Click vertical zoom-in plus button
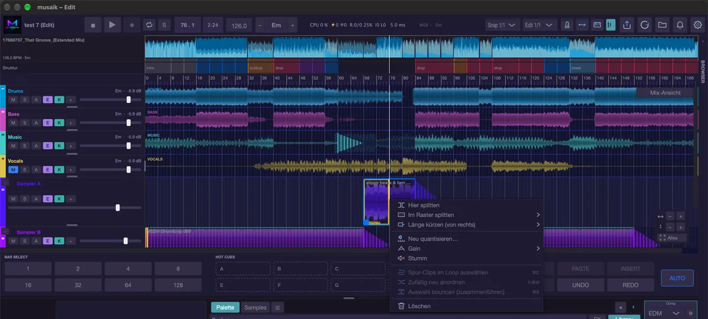The image size is (708, 319). tap(680, 227)
